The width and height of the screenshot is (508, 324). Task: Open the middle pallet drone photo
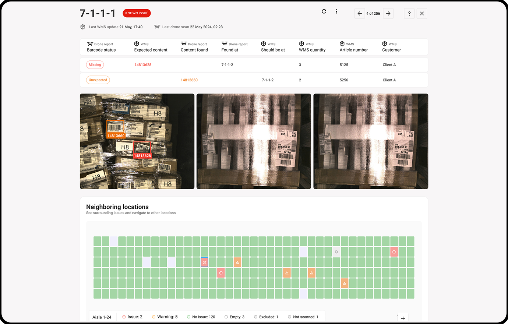click(254, 141)
